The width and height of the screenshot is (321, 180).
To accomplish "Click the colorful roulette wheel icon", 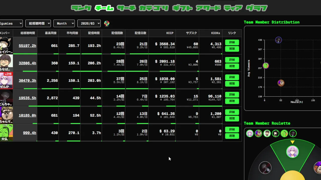I will tap(107, 23).
